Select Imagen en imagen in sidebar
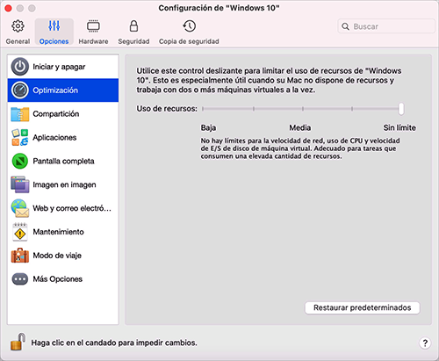Image resolution: width=439 pixels, height=361 pixels. point(63,184)
